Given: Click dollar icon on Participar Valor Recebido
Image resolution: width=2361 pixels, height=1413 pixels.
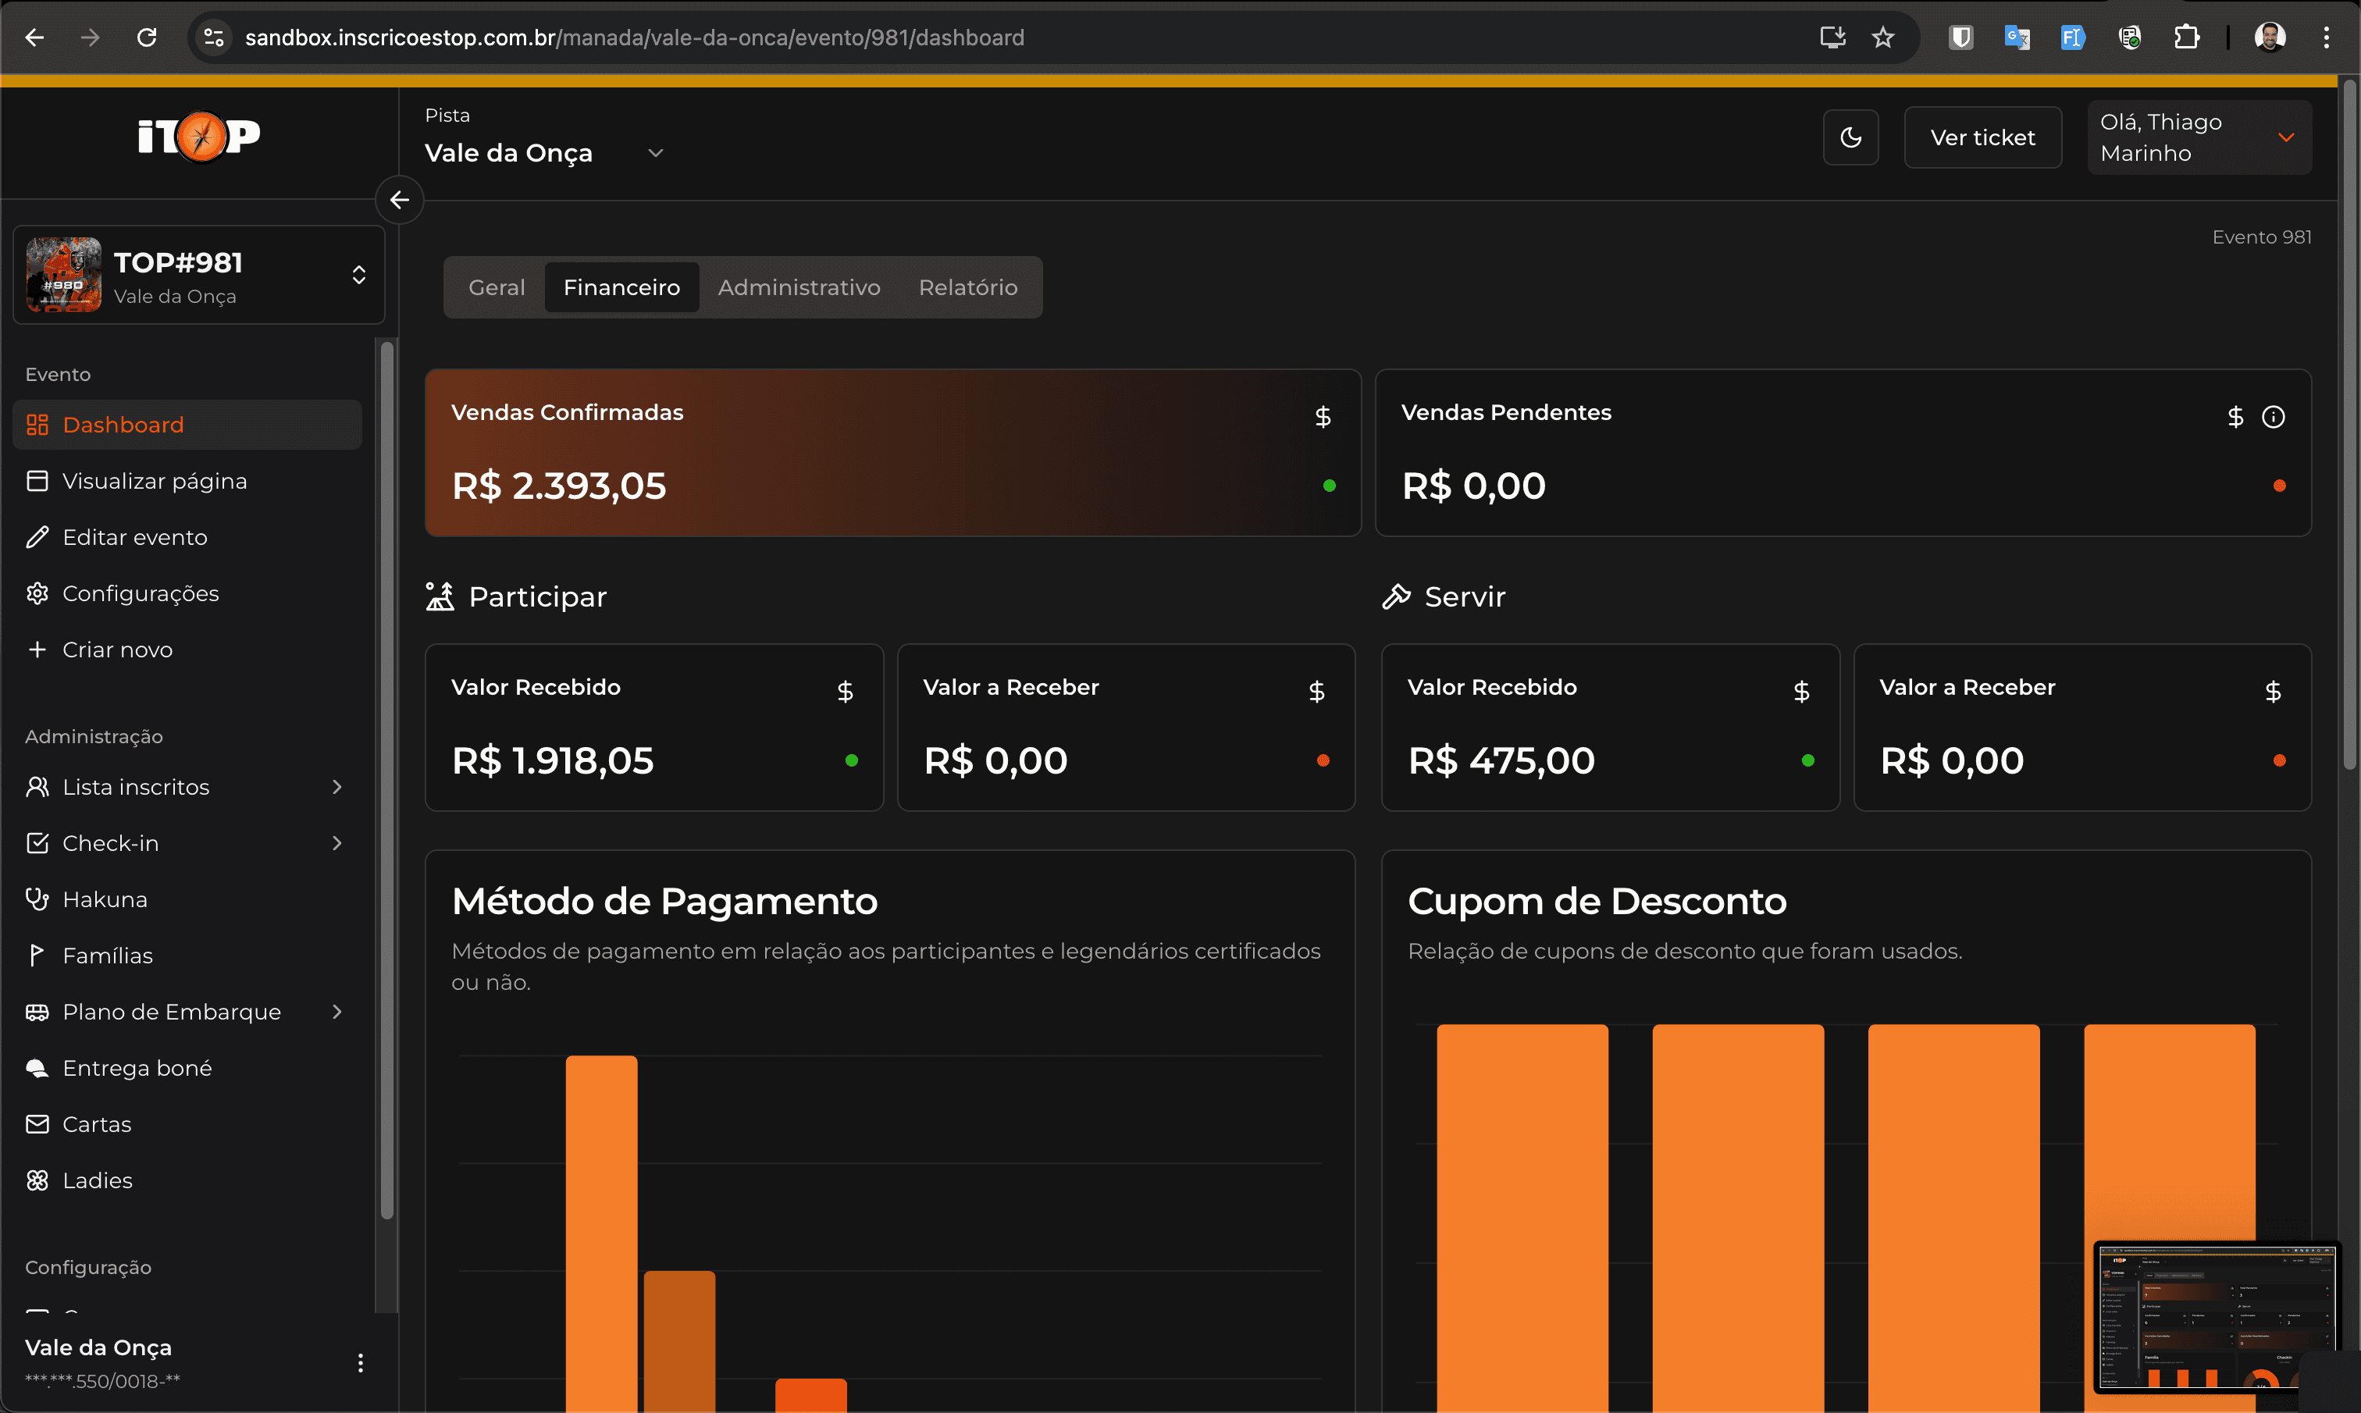Looking at the screenshot, I should [845, 691].
